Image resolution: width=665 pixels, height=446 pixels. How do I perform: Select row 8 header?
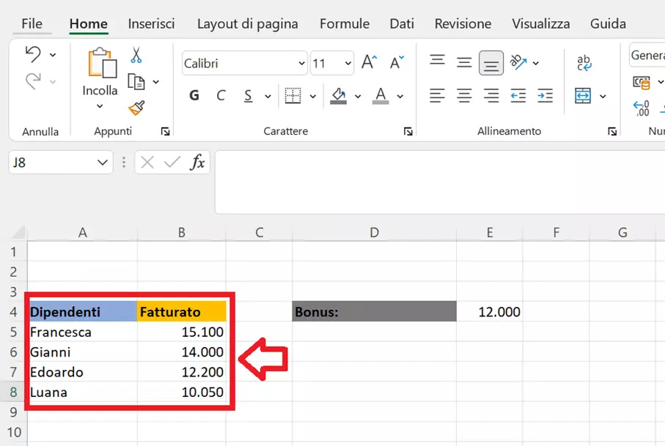point(14,393)
